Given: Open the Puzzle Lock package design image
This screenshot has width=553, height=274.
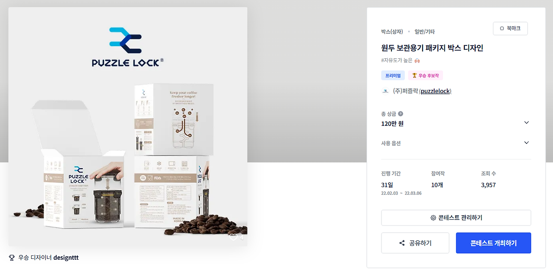Looking at the screenshot, I should pyautogui.click(x=128, y=127).
